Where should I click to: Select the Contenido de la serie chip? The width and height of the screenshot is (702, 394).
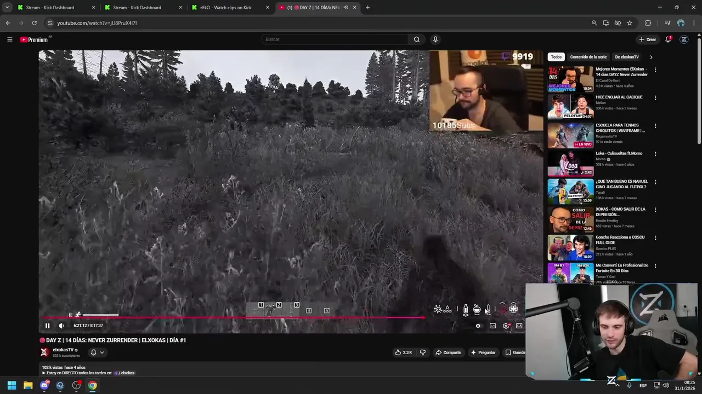tap(588, 57)
